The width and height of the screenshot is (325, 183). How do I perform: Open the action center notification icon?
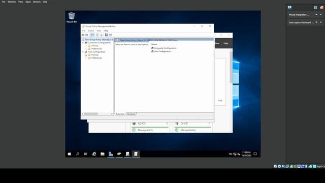[255, 154]
